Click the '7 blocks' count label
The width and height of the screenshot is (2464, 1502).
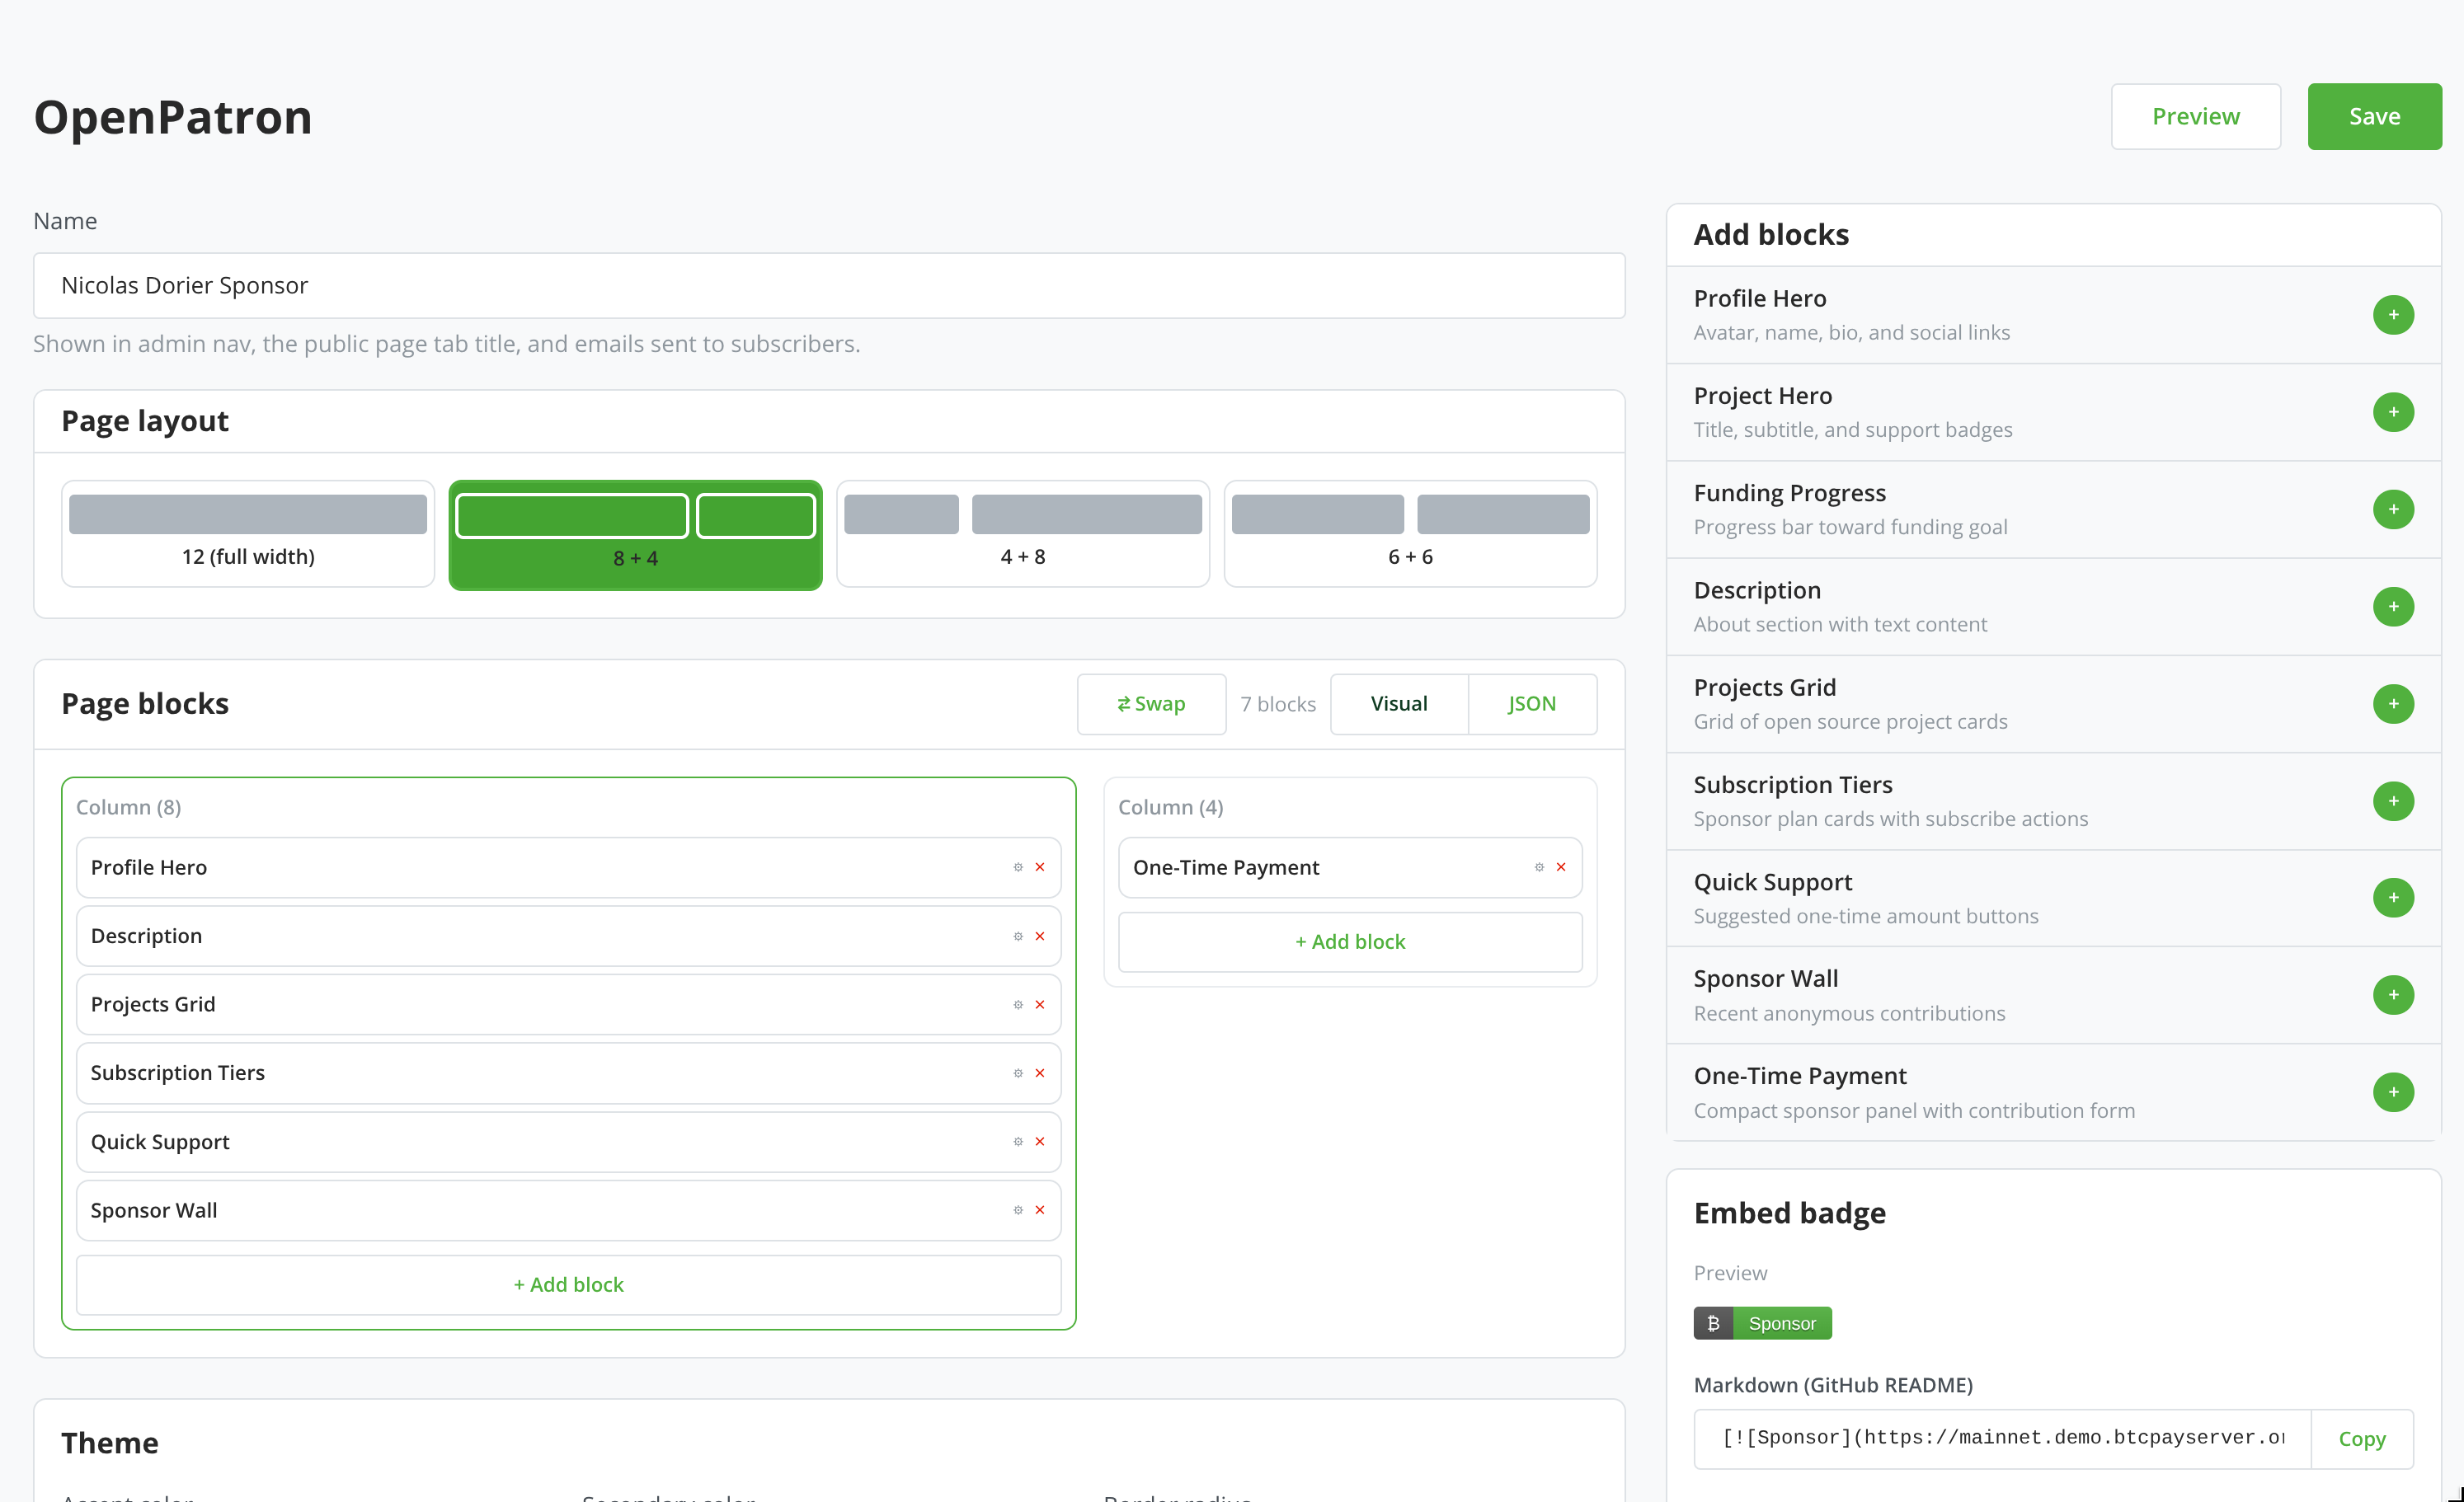coord(1278,704)
